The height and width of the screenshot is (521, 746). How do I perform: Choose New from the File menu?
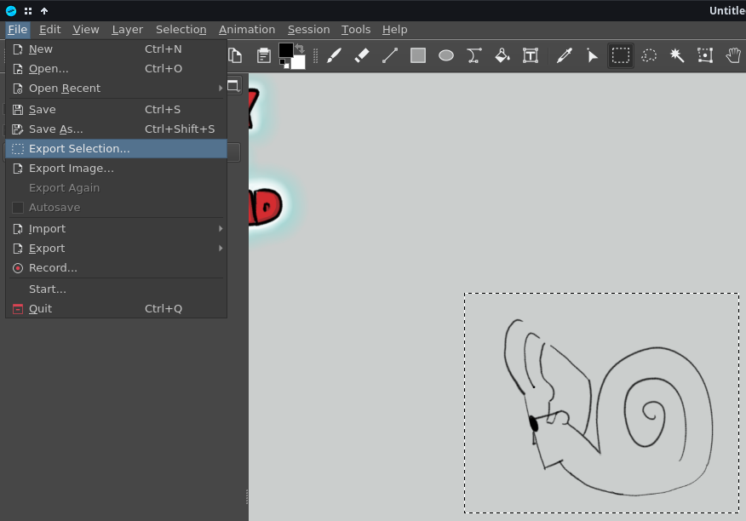116,49
